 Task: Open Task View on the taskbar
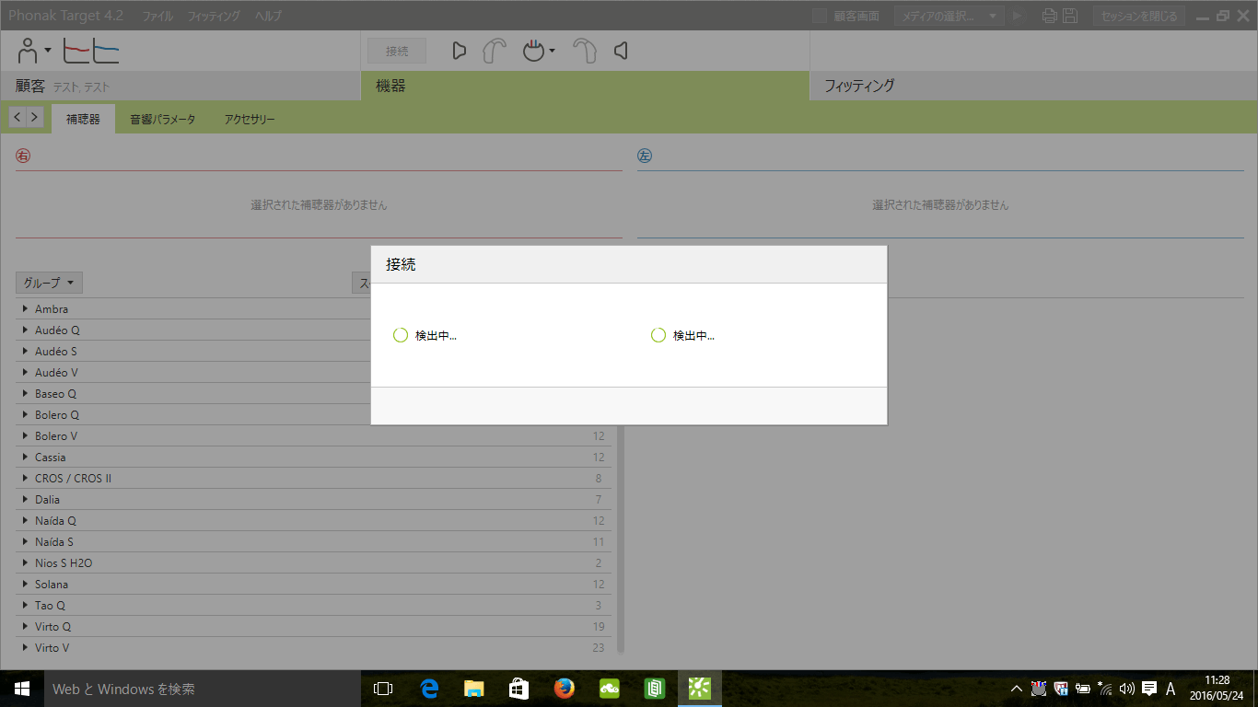pyautogui.click(x=383, y=689)
